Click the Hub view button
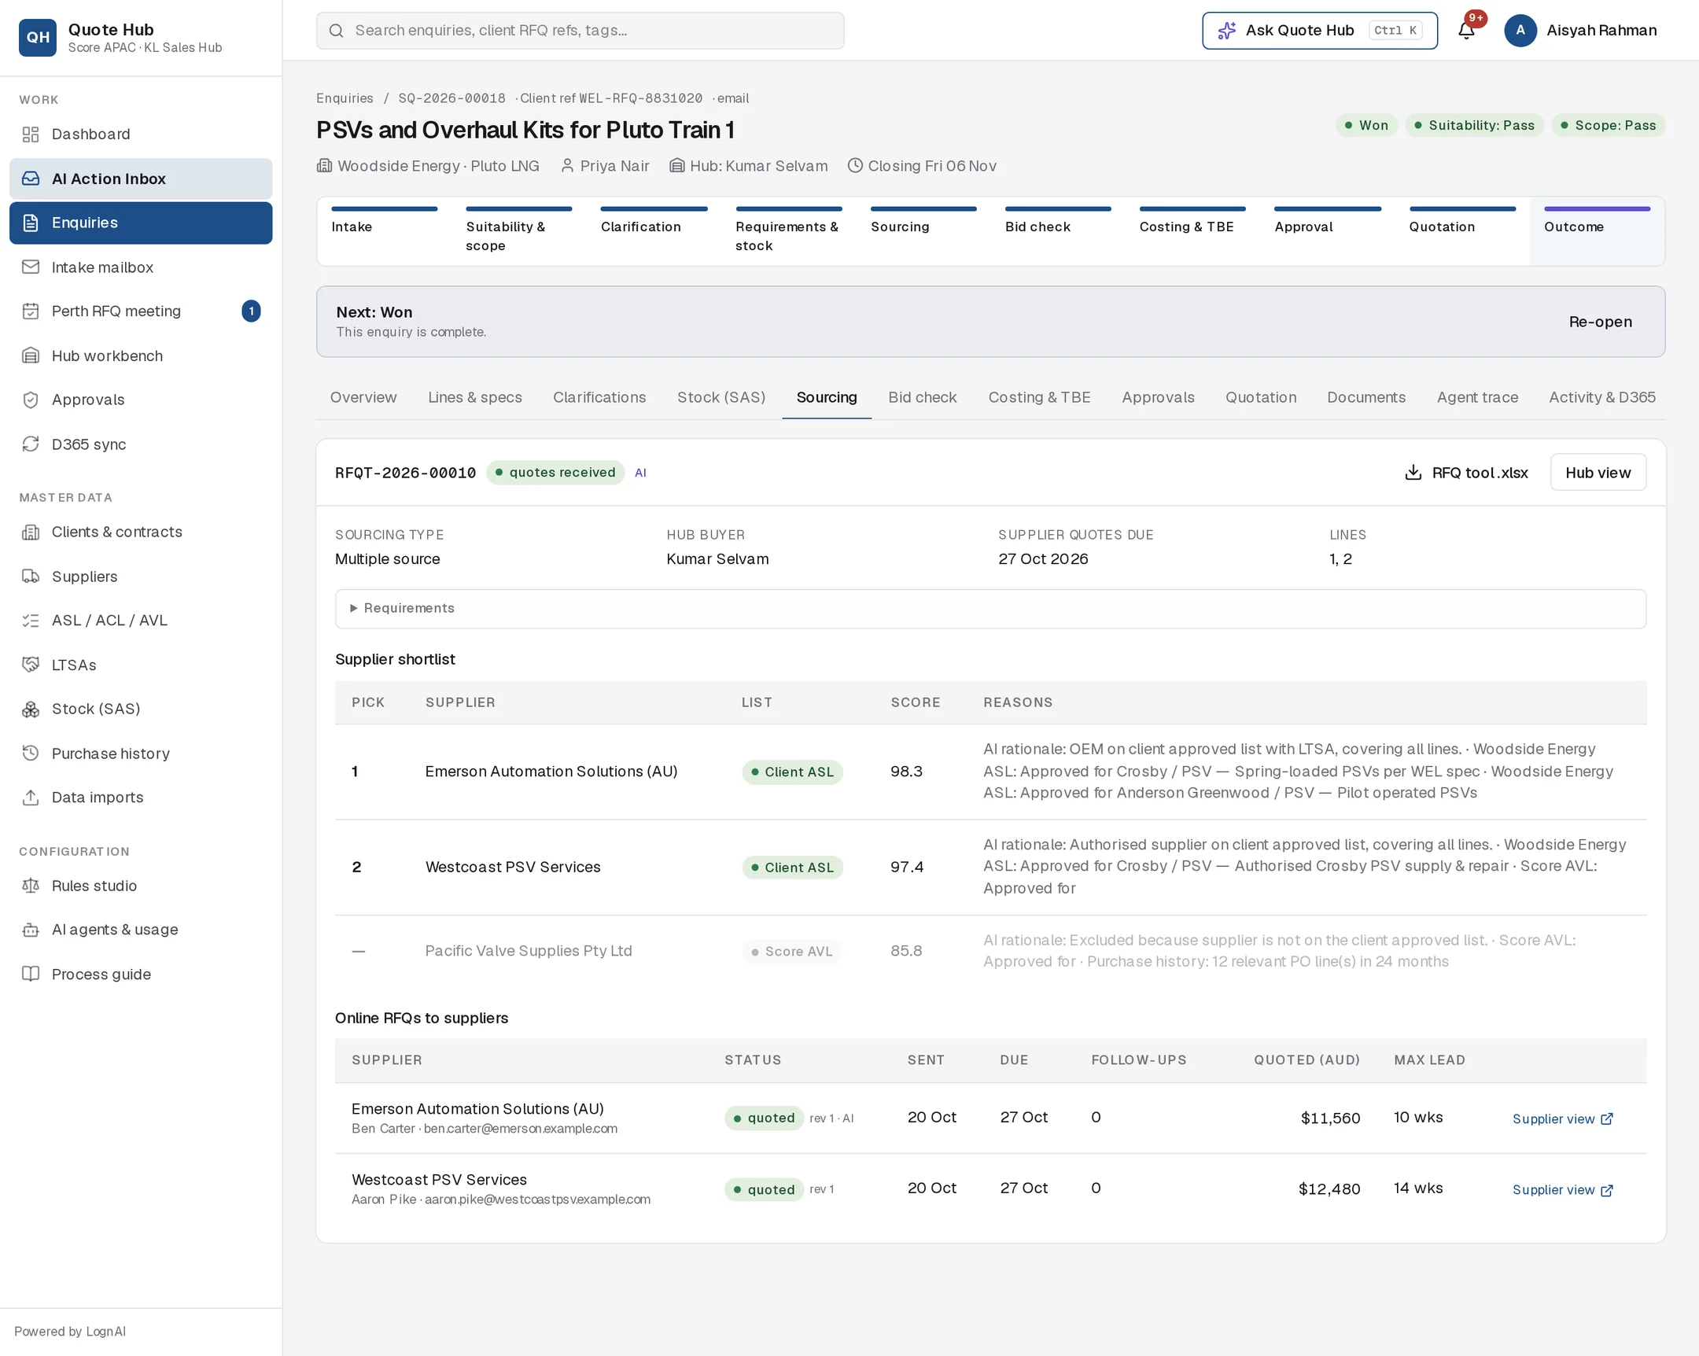This screenshot has height=1356, width=1699. click(1598, 472)
